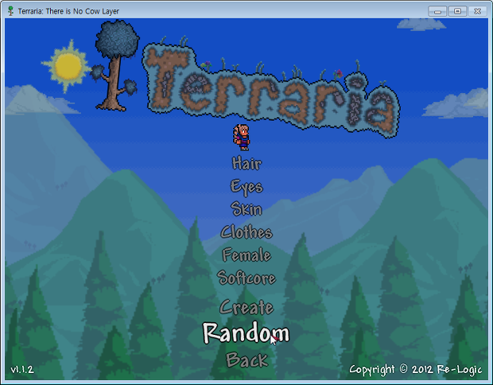The width and height of the screenshot is (493, 385).
Task: Toggle the Softcore difficulty option
Action: click(246, 278)
